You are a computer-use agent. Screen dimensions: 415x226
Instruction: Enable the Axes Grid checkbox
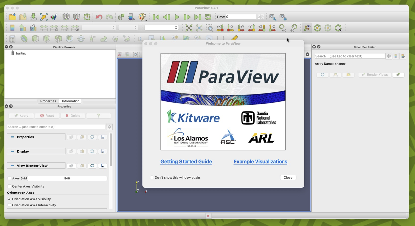tap(9, 178)
